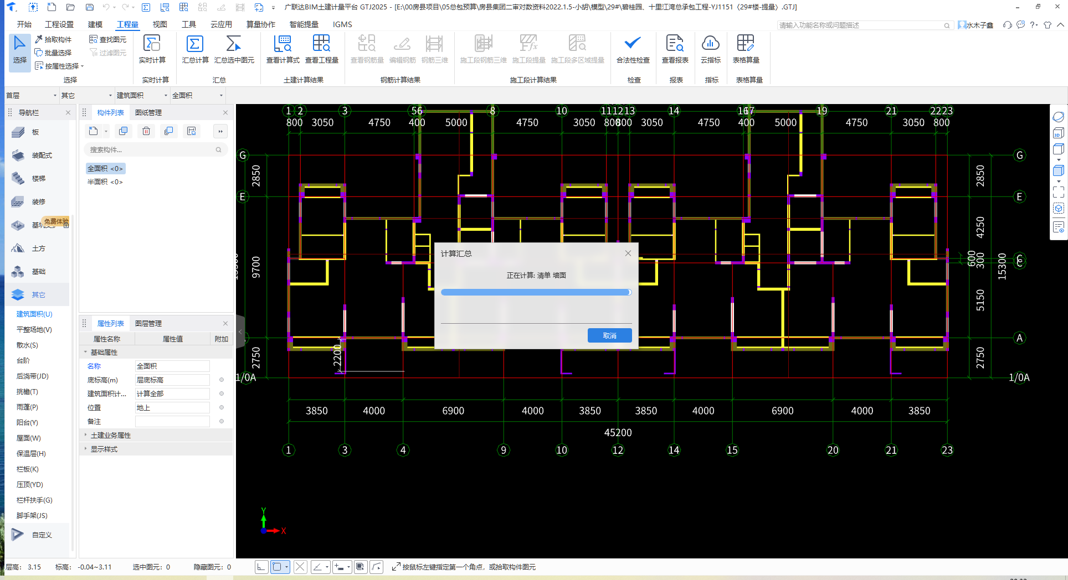Open the 全面积 component dropdown
This screenshot has width=1068, height=580.
pyautogui.click(x=197, y=95)
